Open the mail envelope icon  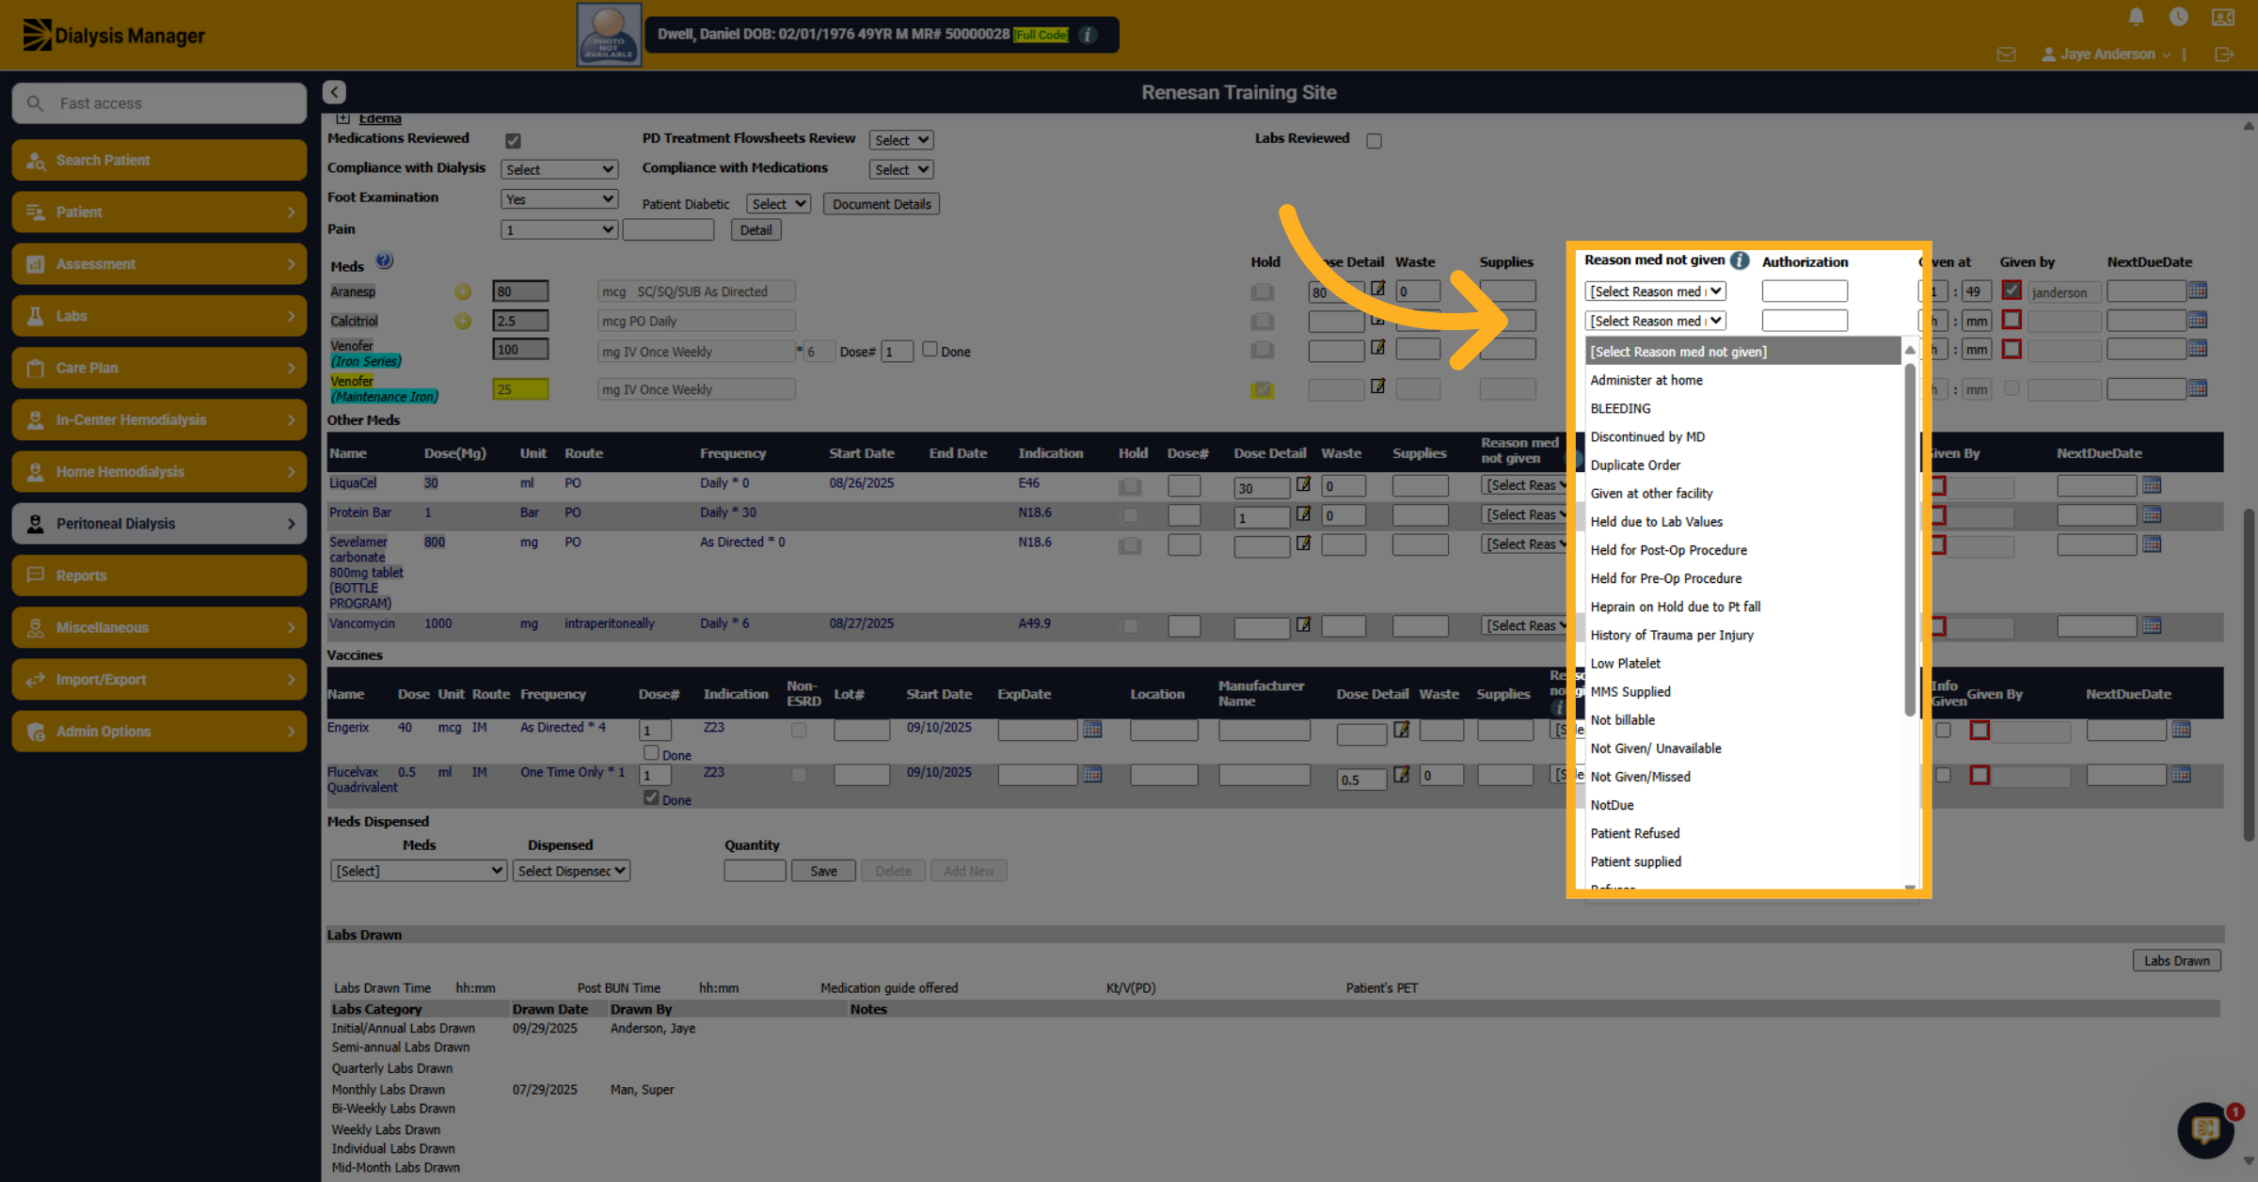pos(2006,55)
